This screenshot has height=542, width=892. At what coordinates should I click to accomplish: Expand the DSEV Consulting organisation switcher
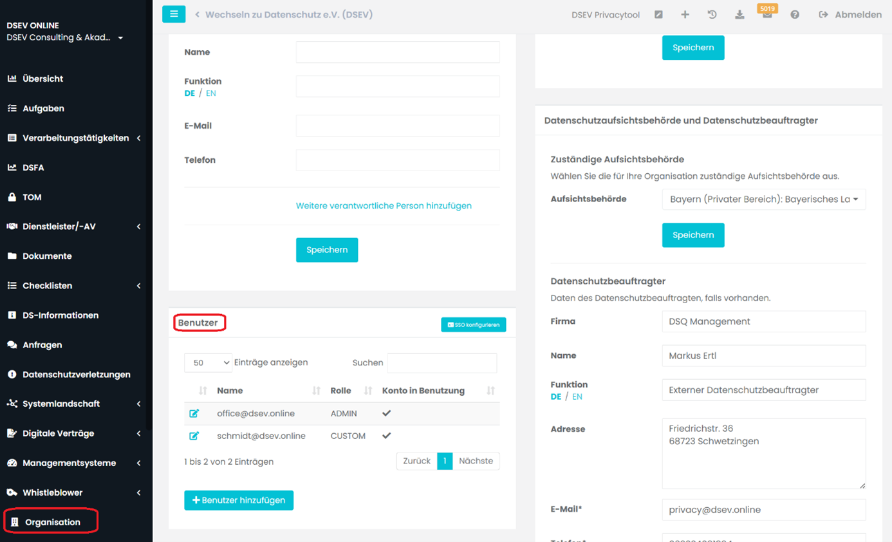[65, 37]
